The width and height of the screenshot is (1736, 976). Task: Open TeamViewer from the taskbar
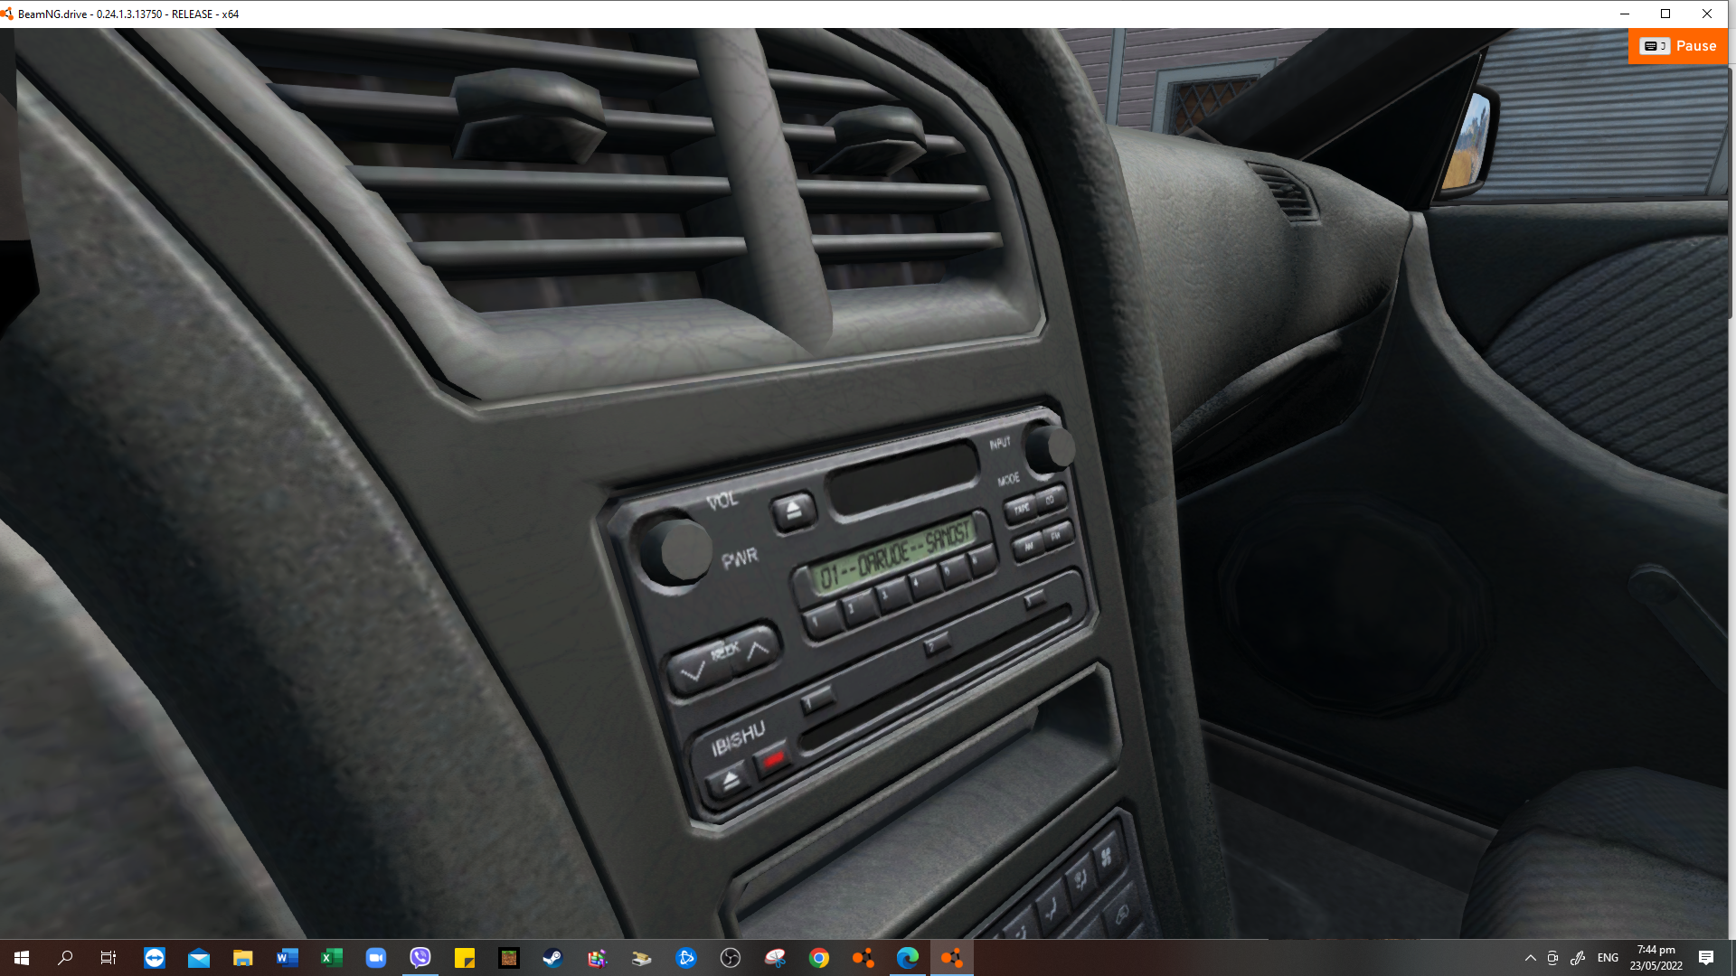click(x=155, y=958)
